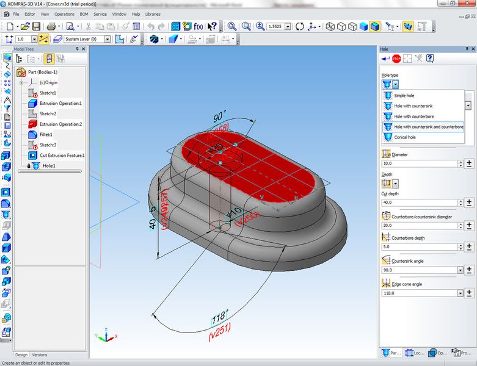The height and width of the screenshot is (366, 477).
Task: Toggle the orthogonal drawing mode button
Action: point(44,38)
